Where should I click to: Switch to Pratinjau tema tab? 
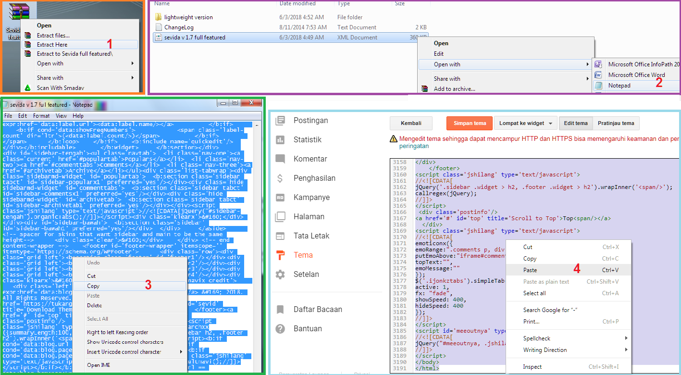pyautogui.click(x=616, y=124)
